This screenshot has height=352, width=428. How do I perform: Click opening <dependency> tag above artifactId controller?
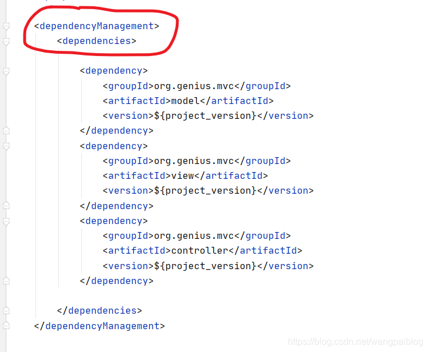tap(114, 221)
